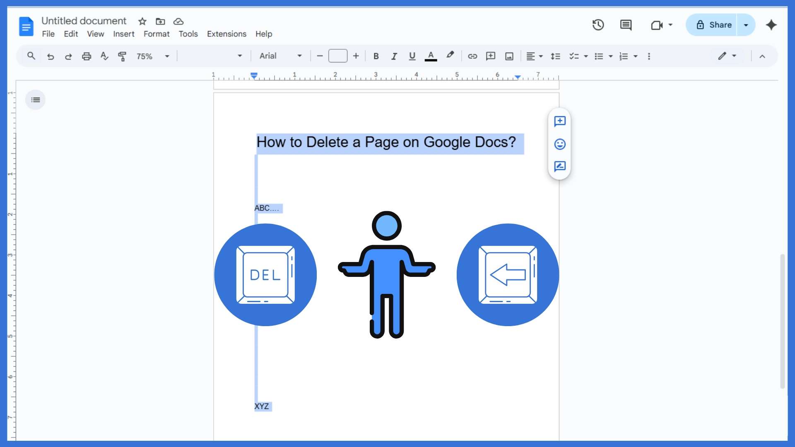Open video call options arrow

coord(670,25)
